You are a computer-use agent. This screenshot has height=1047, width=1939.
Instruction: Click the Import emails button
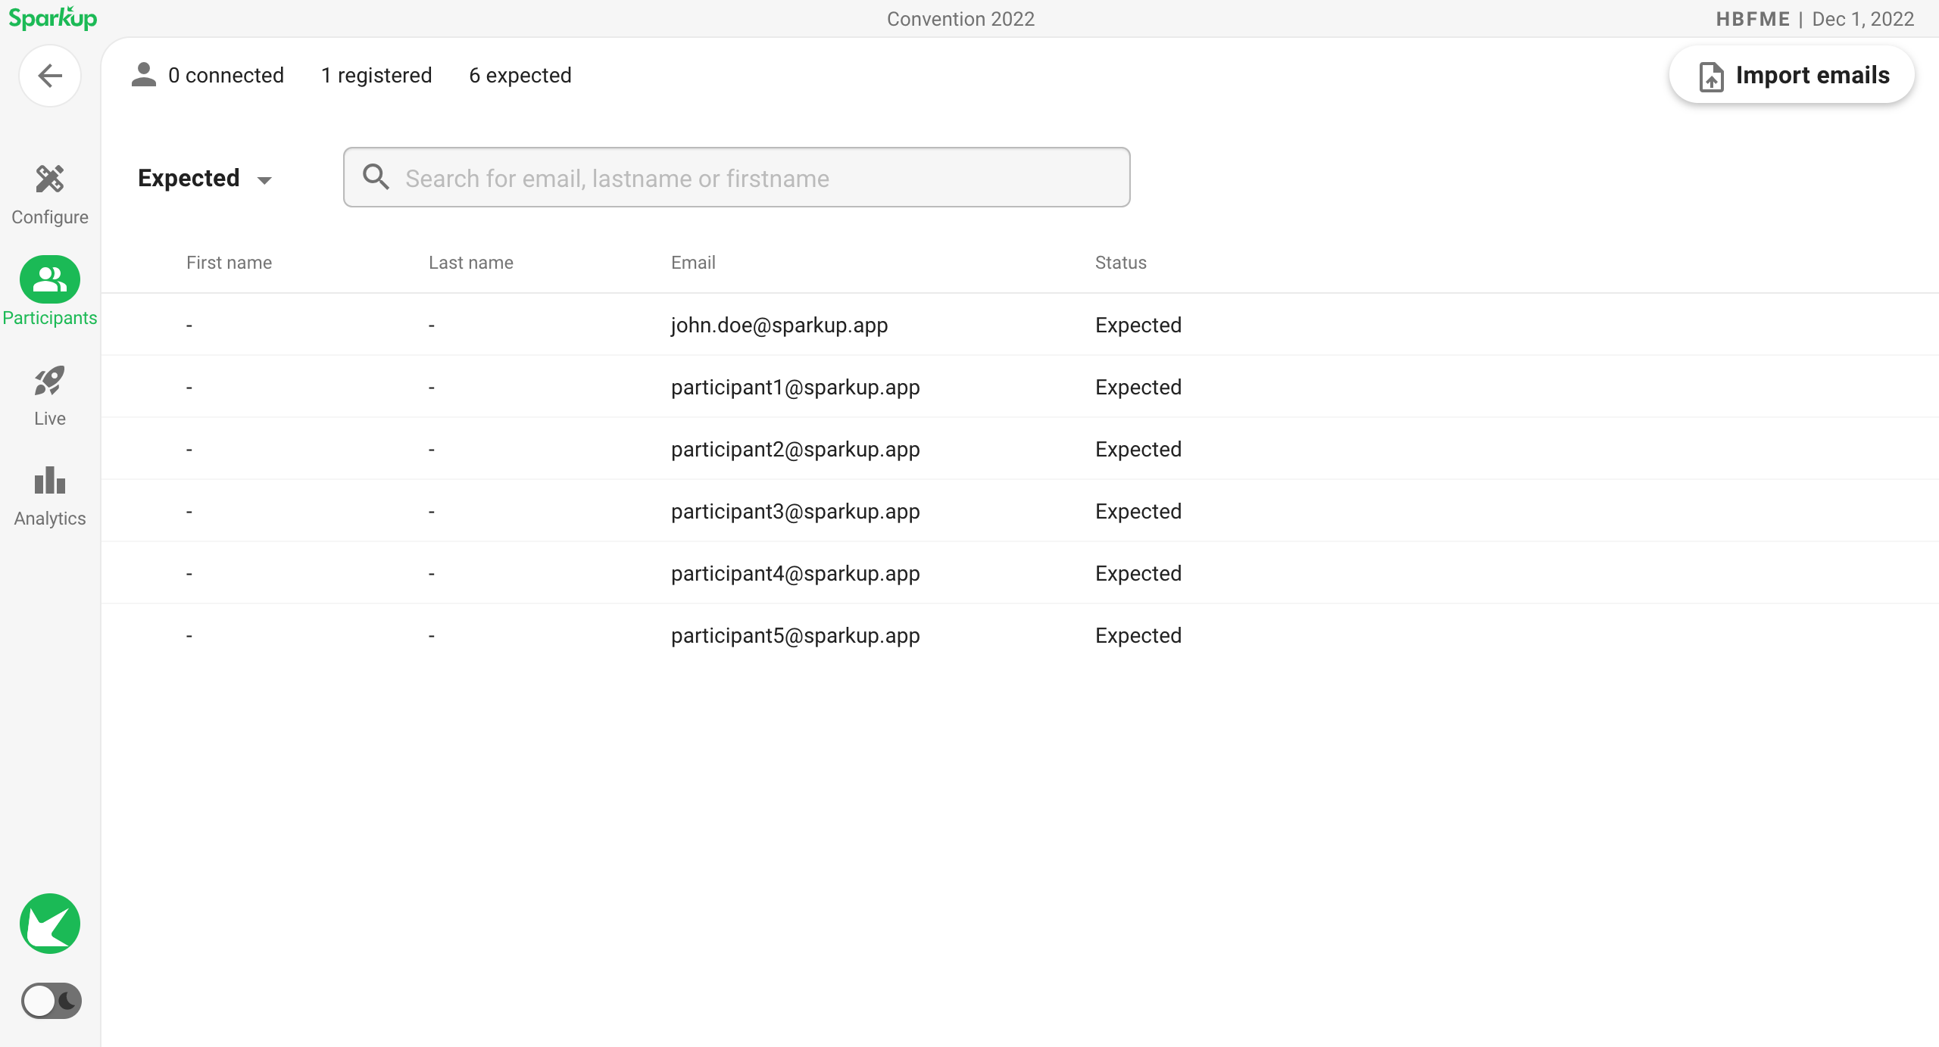1792,75
